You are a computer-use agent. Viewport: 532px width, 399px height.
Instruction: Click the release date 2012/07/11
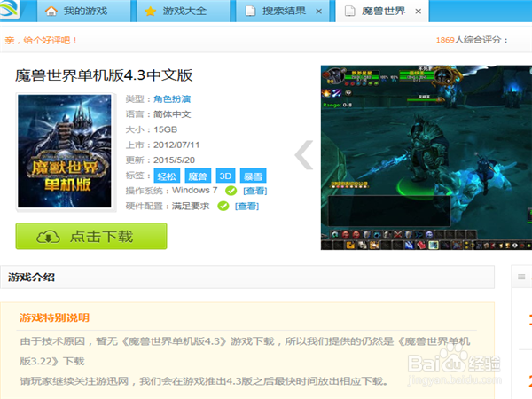coord(176,145)
